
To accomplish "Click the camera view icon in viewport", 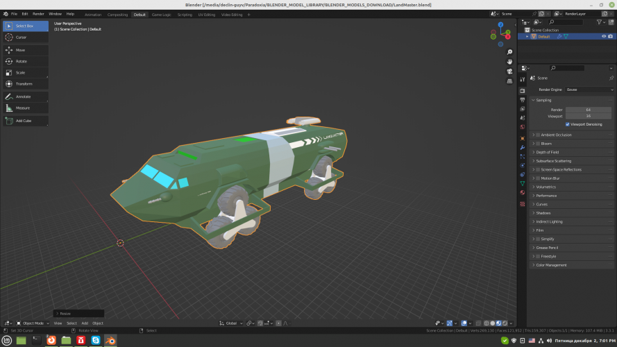I will [510, 71].
